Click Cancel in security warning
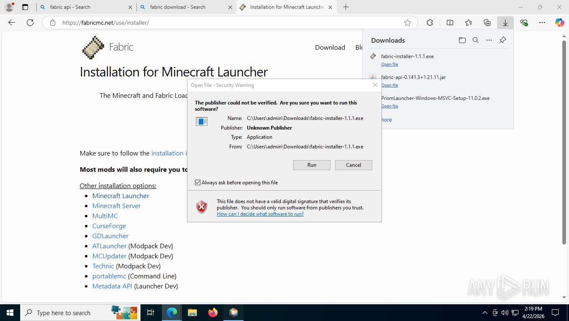 point(354,165)
